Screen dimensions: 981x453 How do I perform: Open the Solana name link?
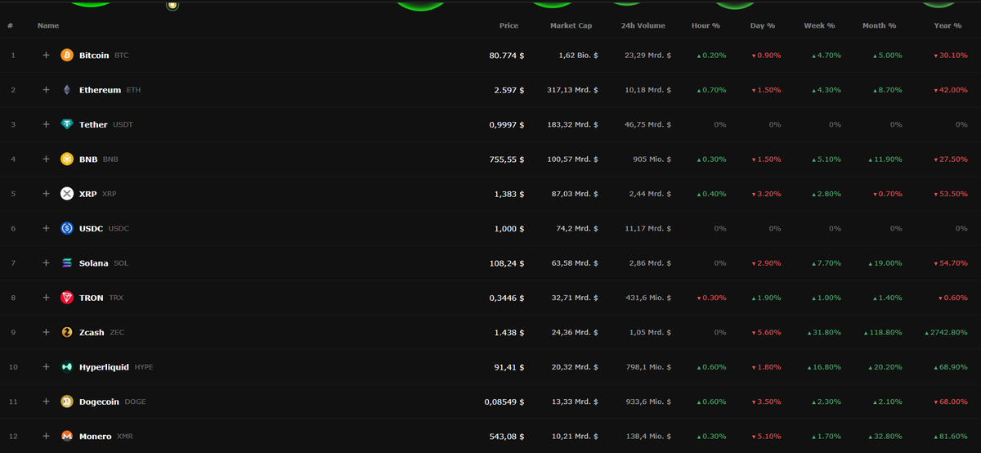tap(94, 263)
